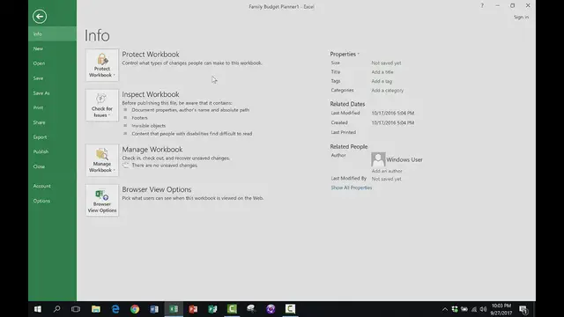Launch Microsoft Edge from the taskbar

coord(115,309)
